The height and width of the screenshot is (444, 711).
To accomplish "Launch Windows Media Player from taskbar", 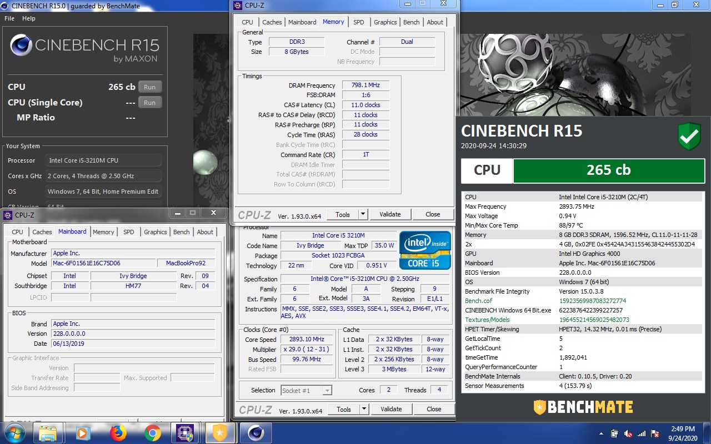I will click(82, 432).
